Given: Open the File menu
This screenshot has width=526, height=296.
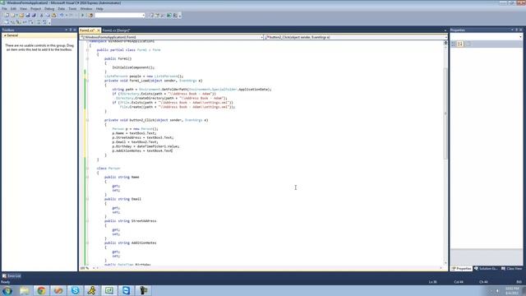Looking at the screenshot, I should (x=4, y=9).
